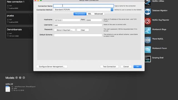Click the Test Connection button
Image resolution: width=178 pixels, height=100 pixels.
109,67
